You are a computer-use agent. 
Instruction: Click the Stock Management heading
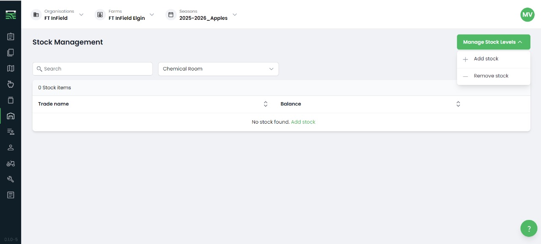[x=68, y=42]
